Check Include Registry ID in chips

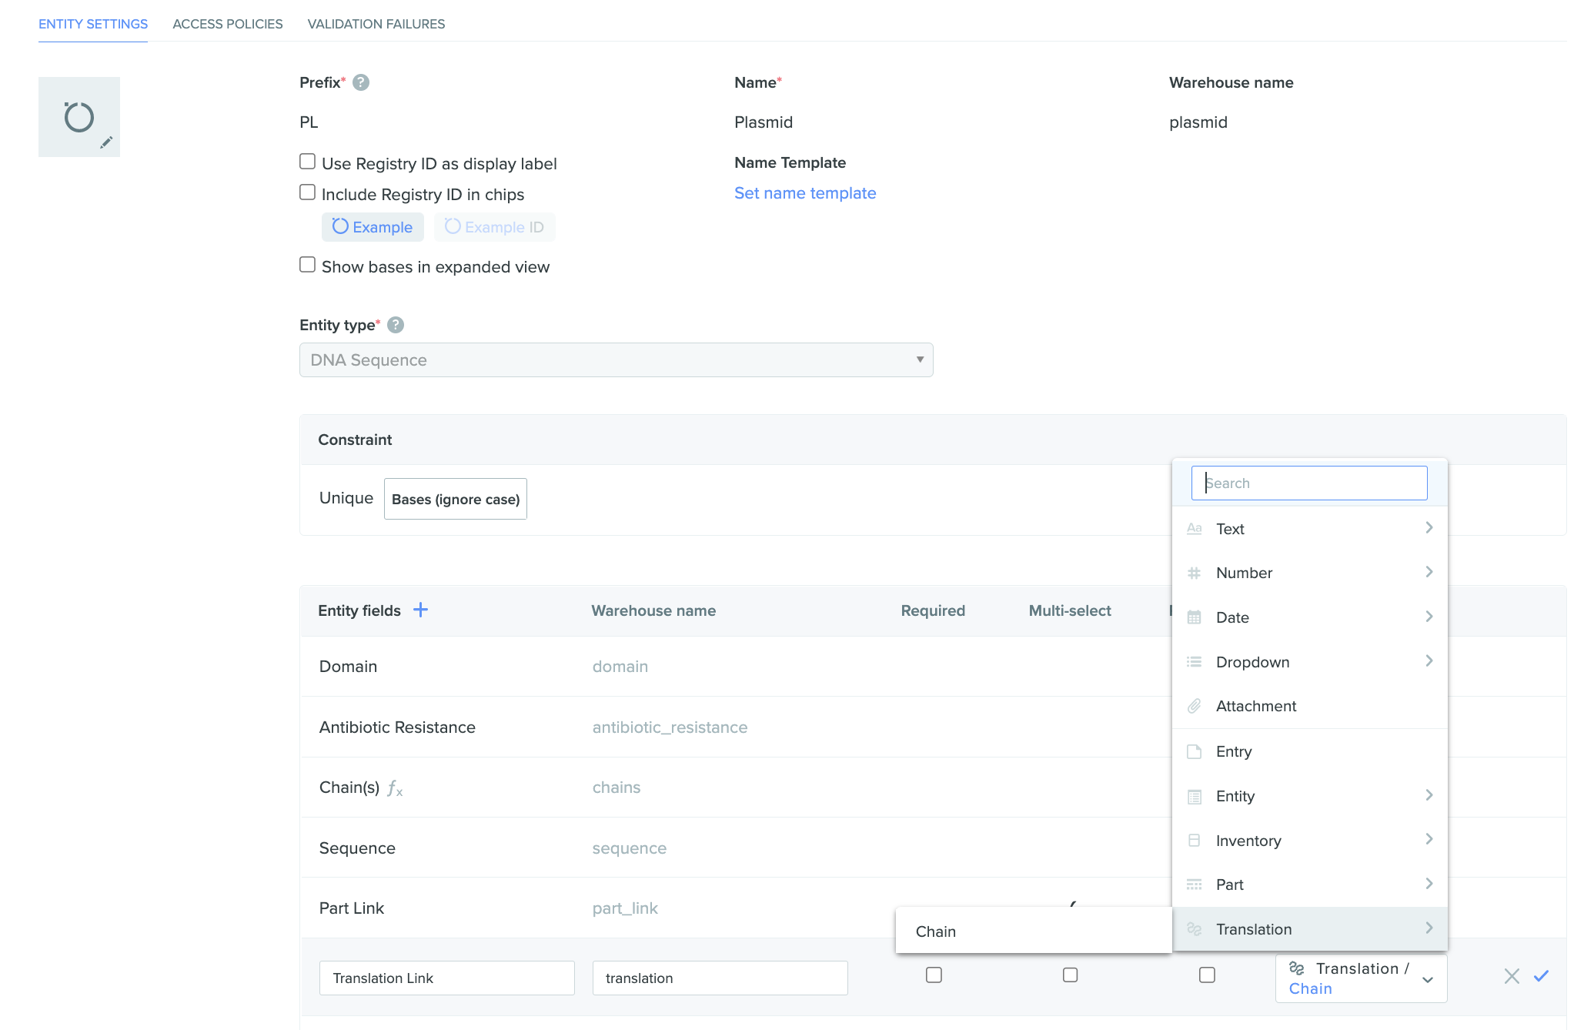pyautogui.click(x=308, y=192)
